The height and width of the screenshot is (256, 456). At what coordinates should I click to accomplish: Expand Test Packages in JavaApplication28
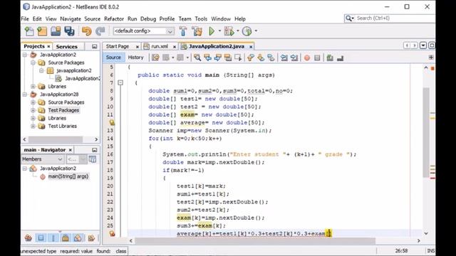point(33,110)
